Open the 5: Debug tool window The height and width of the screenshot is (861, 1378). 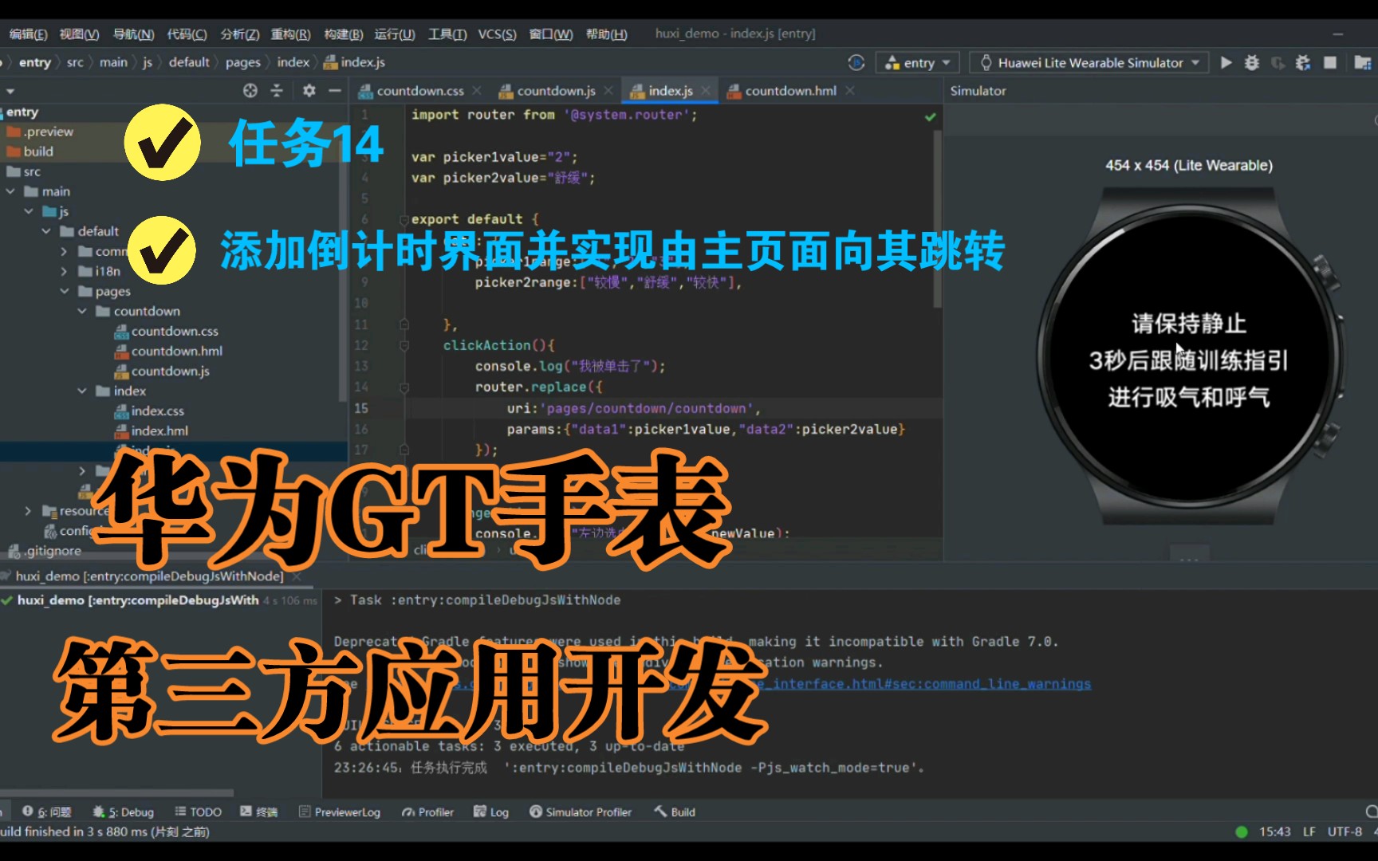pos(123,812)
